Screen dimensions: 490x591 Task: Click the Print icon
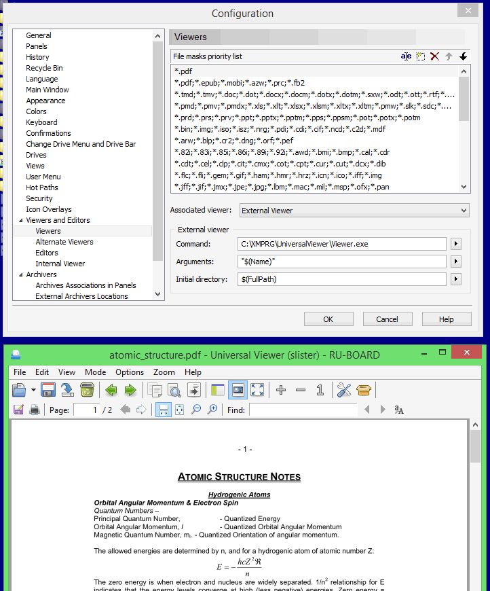[35, 410]
